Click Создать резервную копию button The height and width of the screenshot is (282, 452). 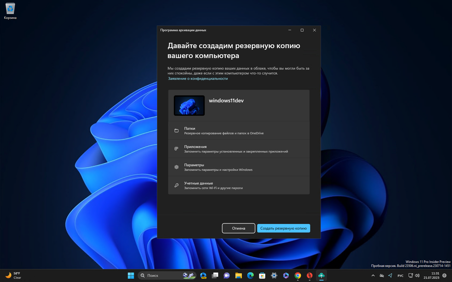284,228
